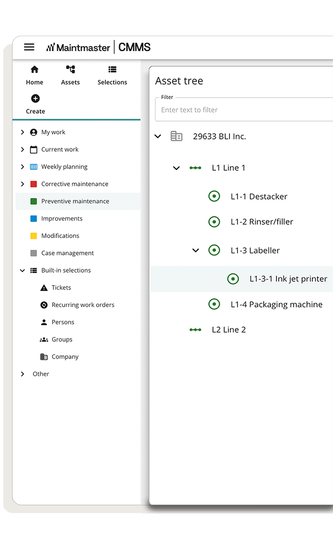The image size is (333, 537).
Task: Open the Selections icon
Action: [112, 69]
